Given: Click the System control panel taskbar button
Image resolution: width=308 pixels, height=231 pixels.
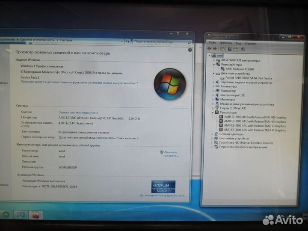Looking at the screenshot, I should [21, 215].
